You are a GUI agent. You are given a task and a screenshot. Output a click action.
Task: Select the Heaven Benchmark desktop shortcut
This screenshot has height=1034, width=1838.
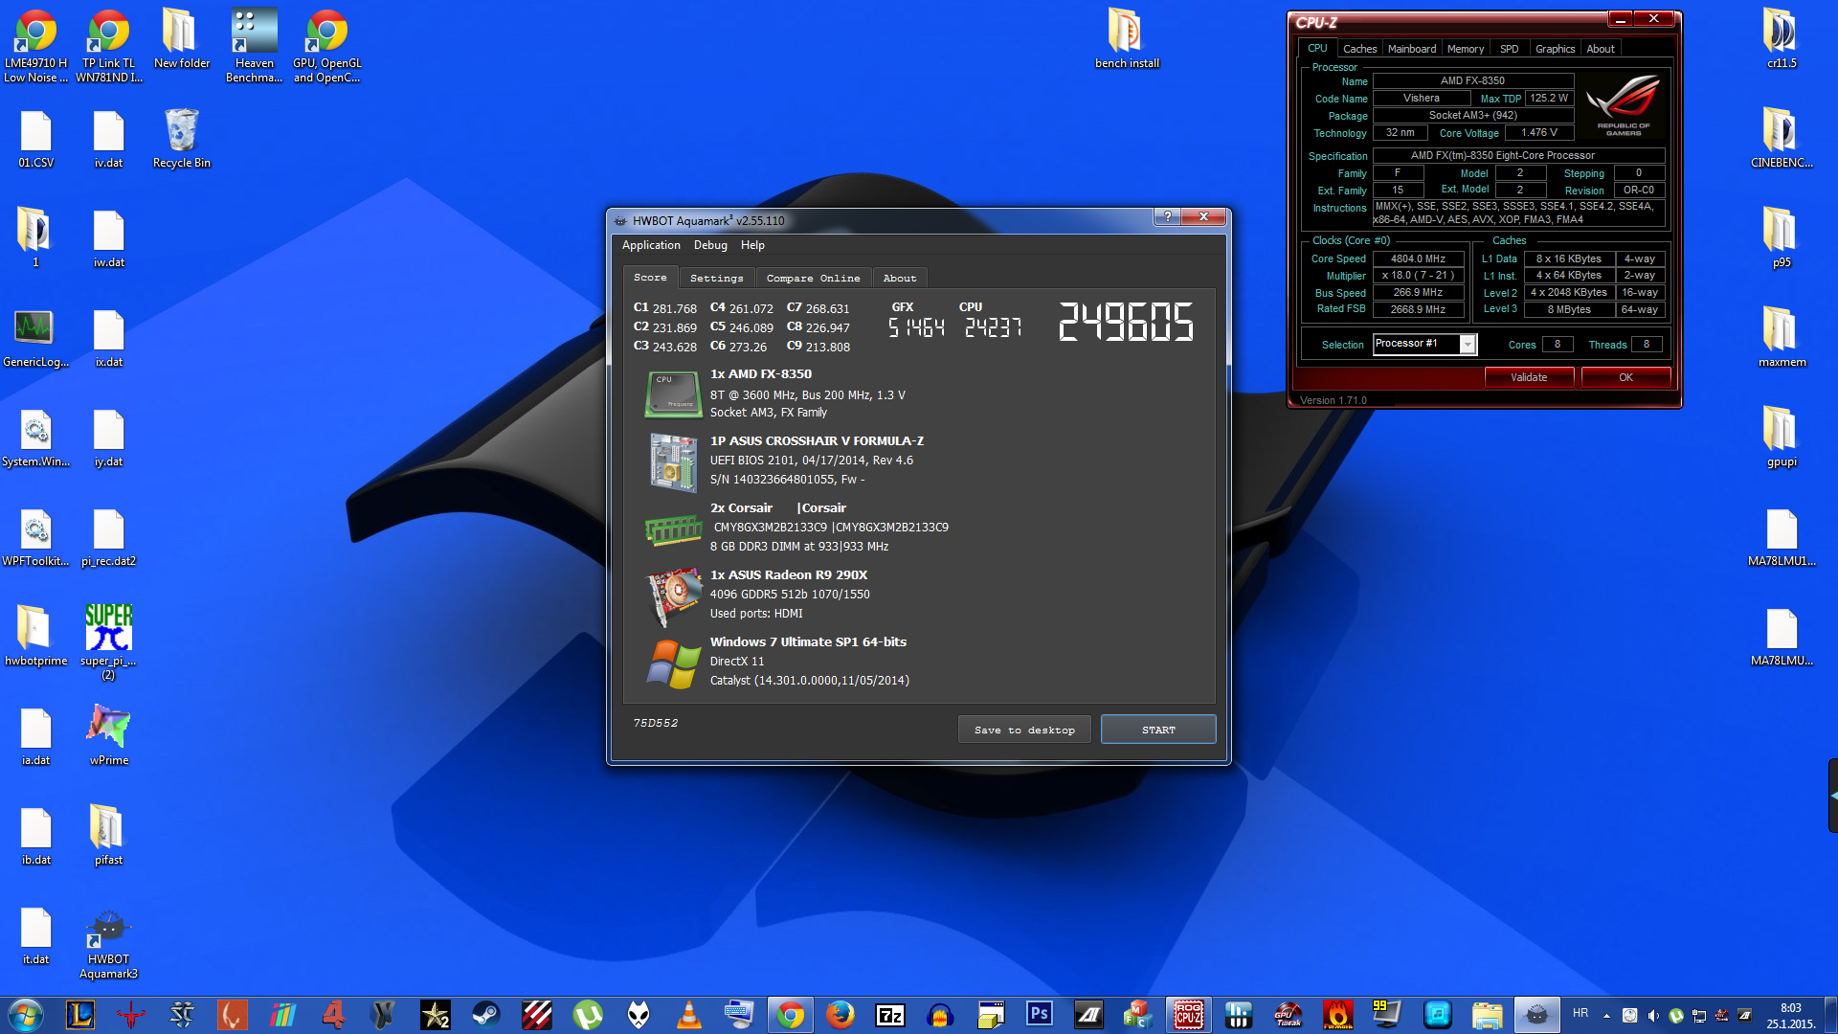pos(254,46)
